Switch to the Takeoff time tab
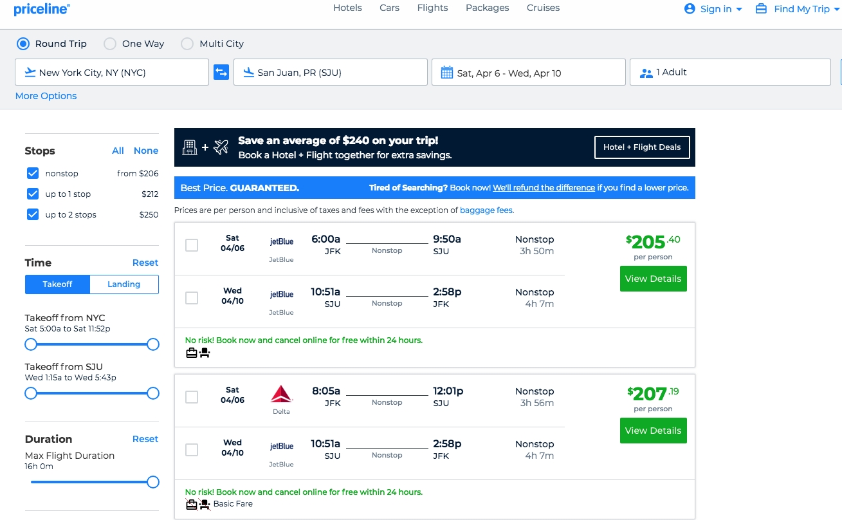 click(57, 284)
